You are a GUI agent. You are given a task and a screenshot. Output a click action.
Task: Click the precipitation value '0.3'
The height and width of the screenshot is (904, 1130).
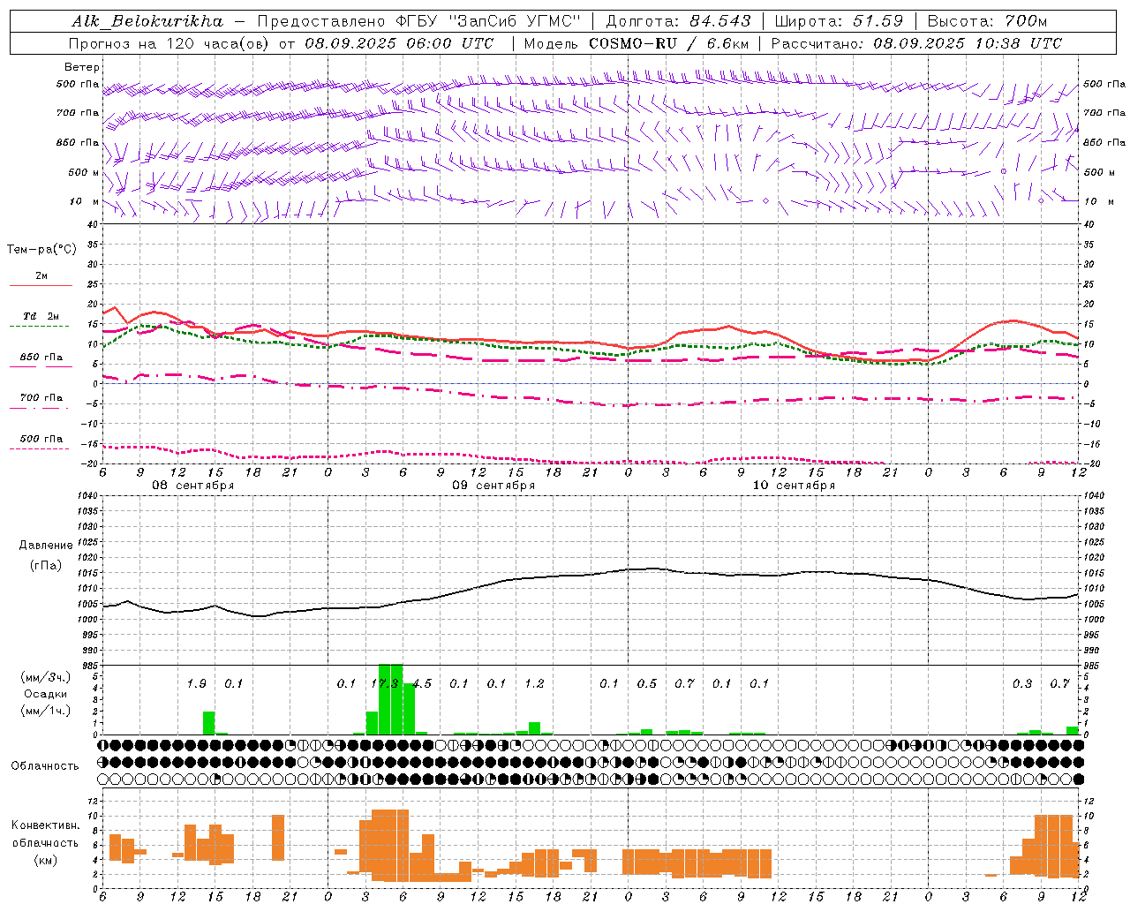pos(1022,683)
